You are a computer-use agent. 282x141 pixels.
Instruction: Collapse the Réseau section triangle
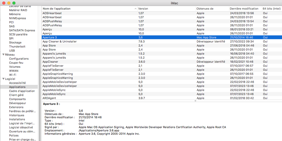coord(3,55)
